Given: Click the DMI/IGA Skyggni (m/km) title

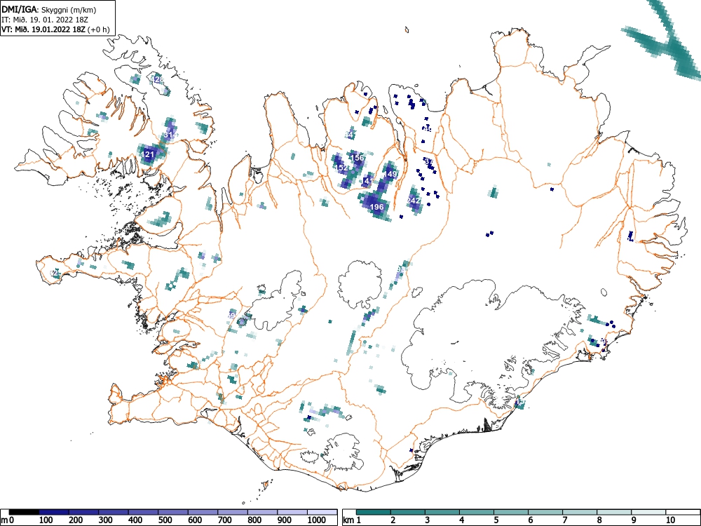Looking at the screenshot, I should pos(49,9).
